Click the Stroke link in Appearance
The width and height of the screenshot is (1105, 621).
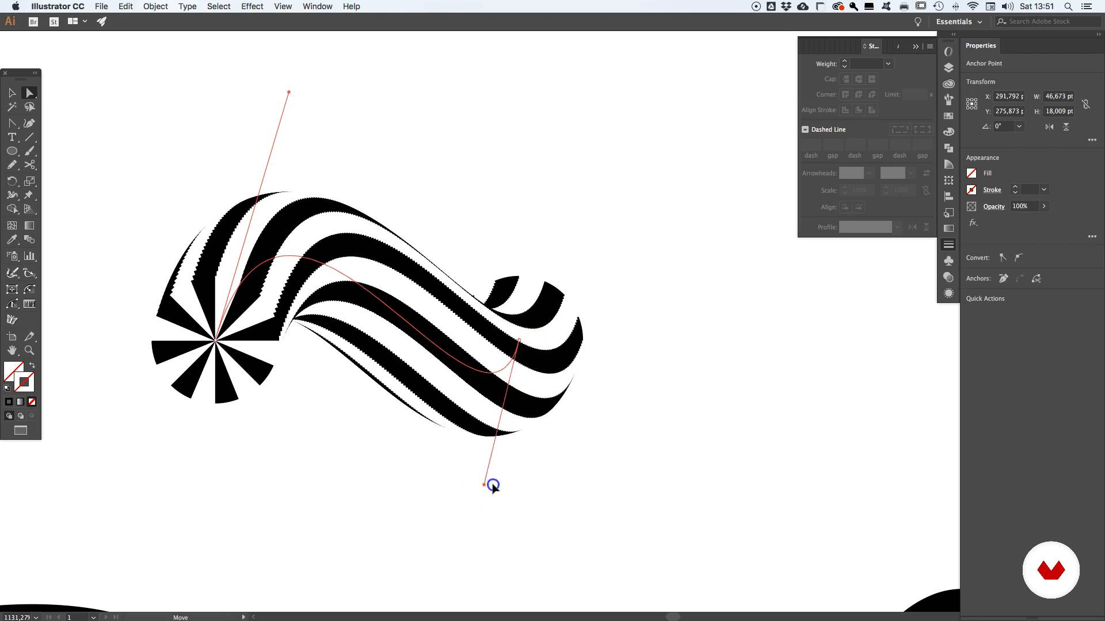tap(992, 190)
